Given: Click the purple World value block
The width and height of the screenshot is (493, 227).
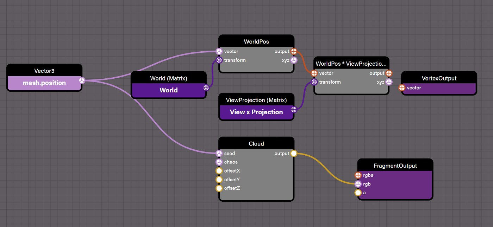Looking at the screenshot, I should point(168,90).
